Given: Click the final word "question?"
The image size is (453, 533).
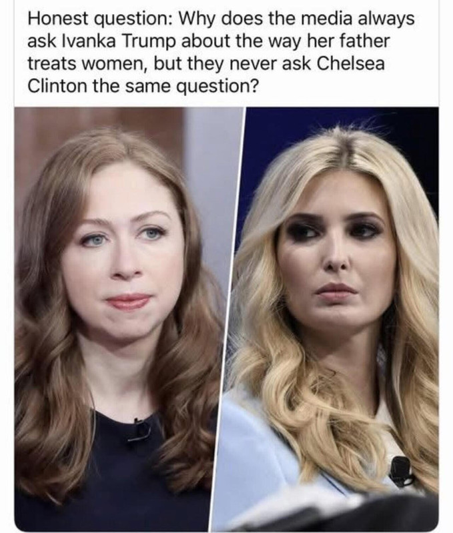Looking at the screenshot, I should click(x=217, y=86).
